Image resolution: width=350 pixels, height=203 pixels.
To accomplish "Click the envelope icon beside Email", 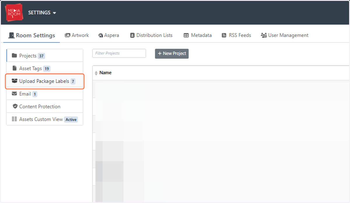I will click(x=14, y=94).
